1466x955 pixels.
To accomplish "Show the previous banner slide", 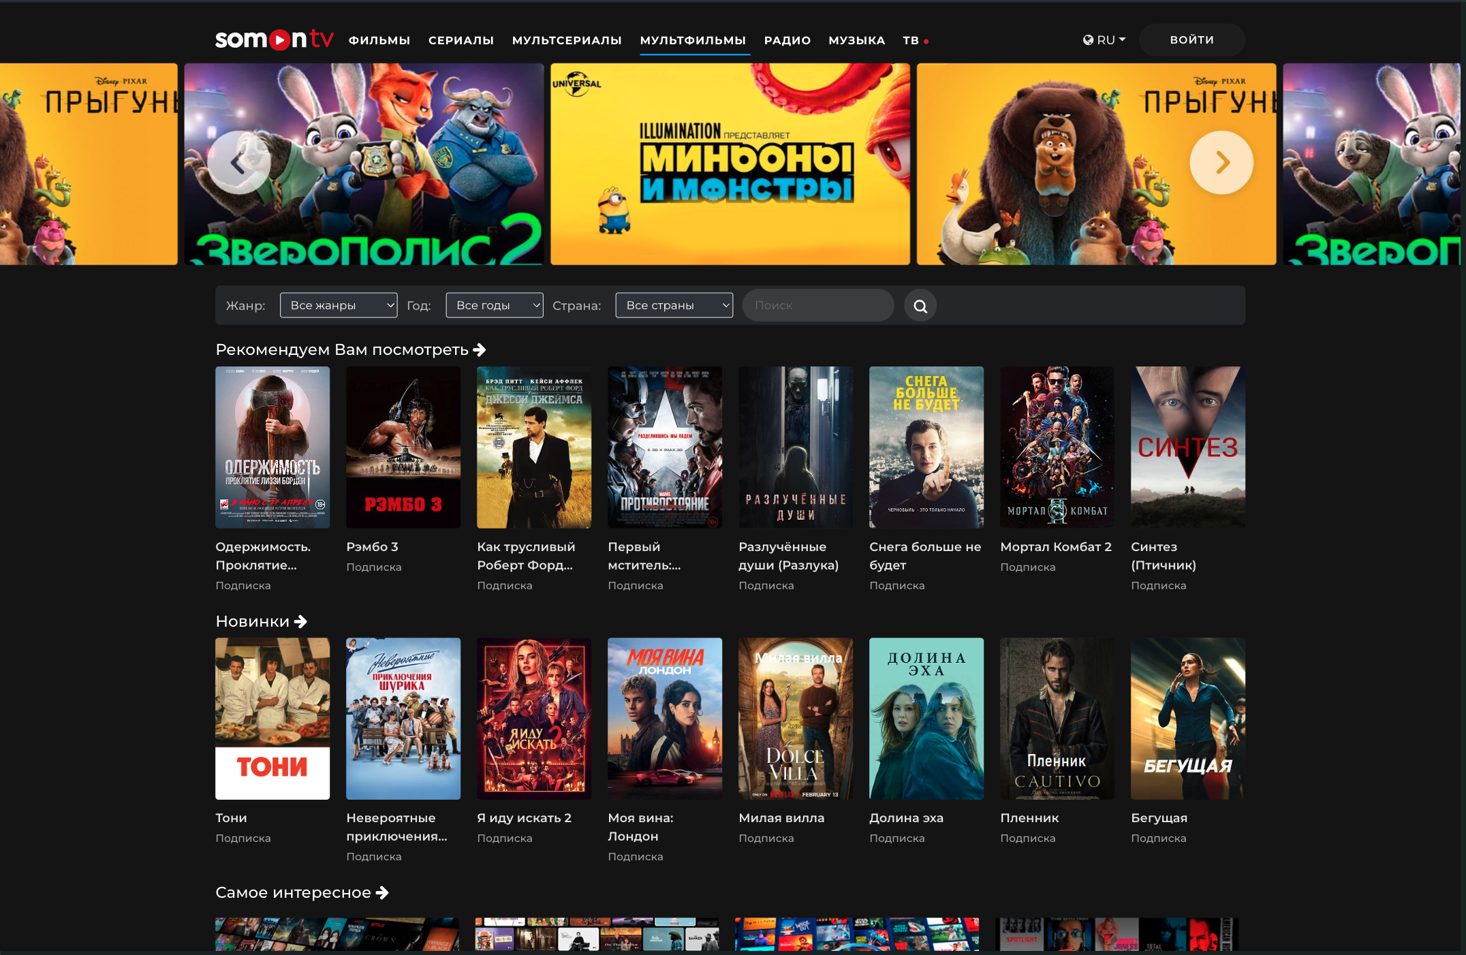I will tap(238, 163).
